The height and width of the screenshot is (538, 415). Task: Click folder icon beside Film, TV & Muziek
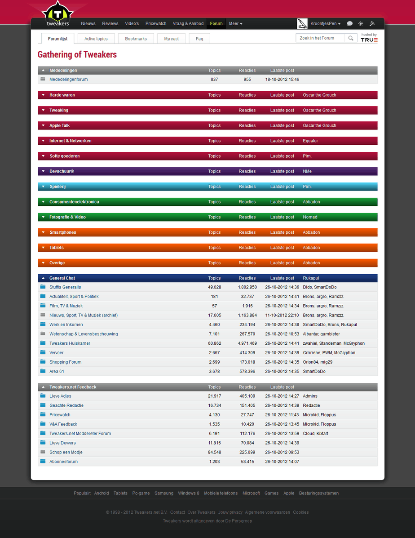(x=43, y=305)
